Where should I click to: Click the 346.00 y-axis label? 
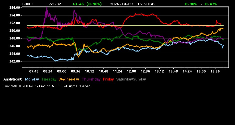coord(15,46)
